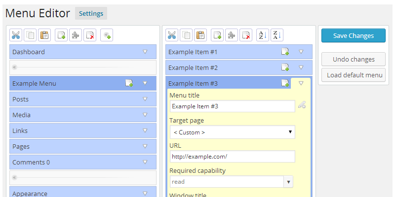Click the Paste icon in the left menu toolbar

point(44,35)
